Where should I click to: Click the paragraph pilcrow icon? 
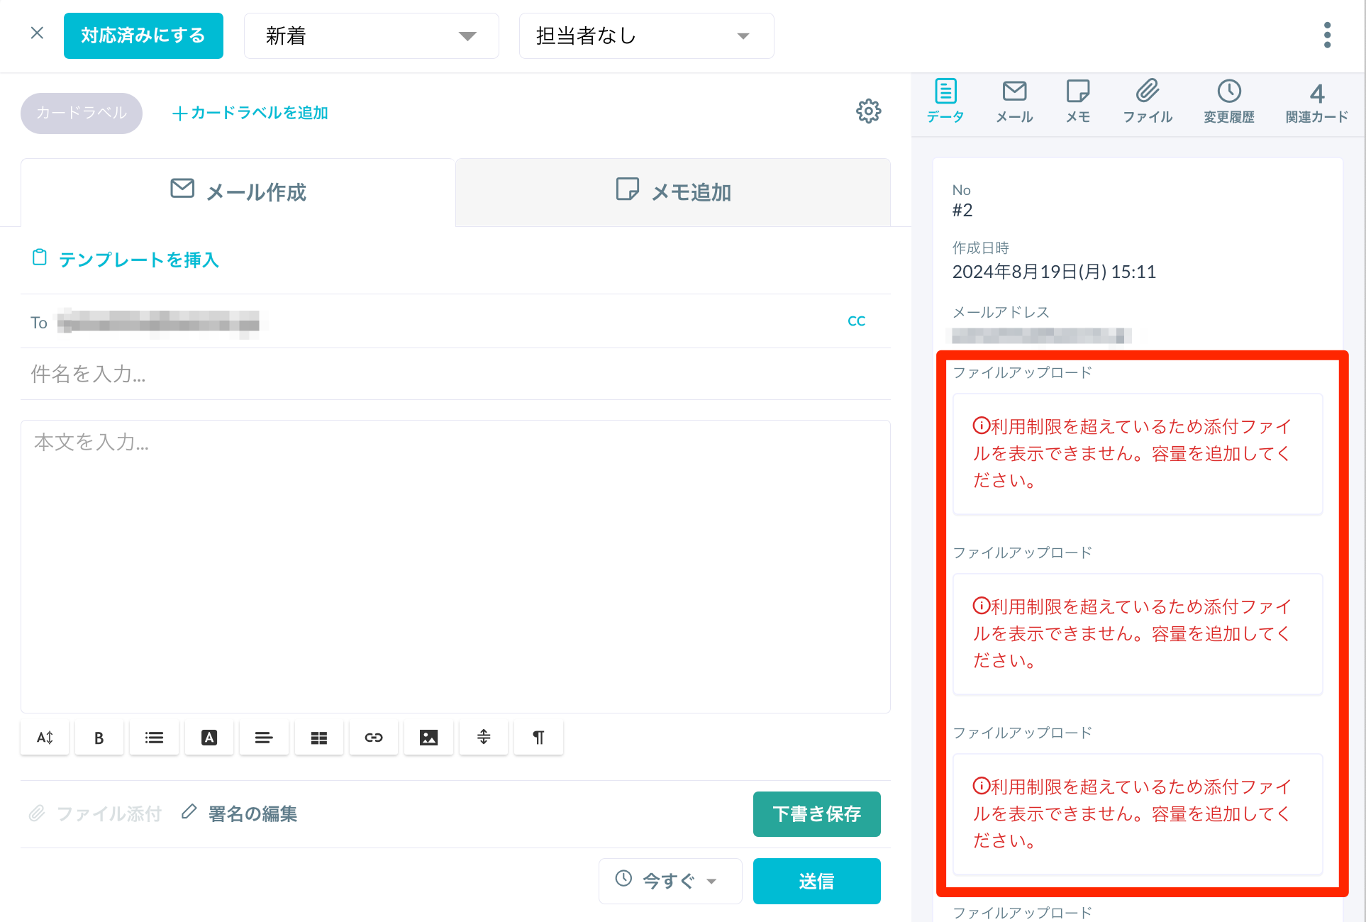538,738
